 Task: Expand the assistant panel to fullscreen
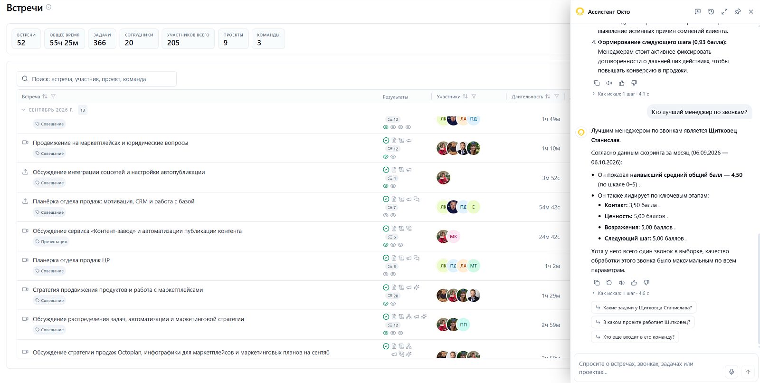[x=724, y=12]
